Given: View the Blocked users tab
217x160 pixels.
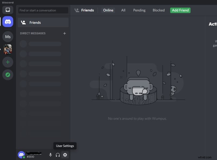Looking at the screenshot, I should coord(158,10).
